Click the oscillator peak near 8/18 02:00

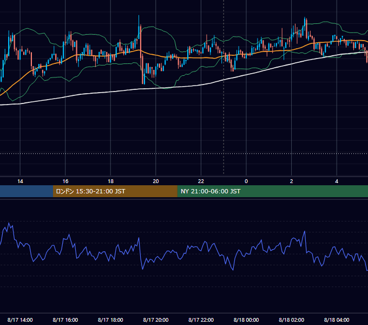pos(305,231)
